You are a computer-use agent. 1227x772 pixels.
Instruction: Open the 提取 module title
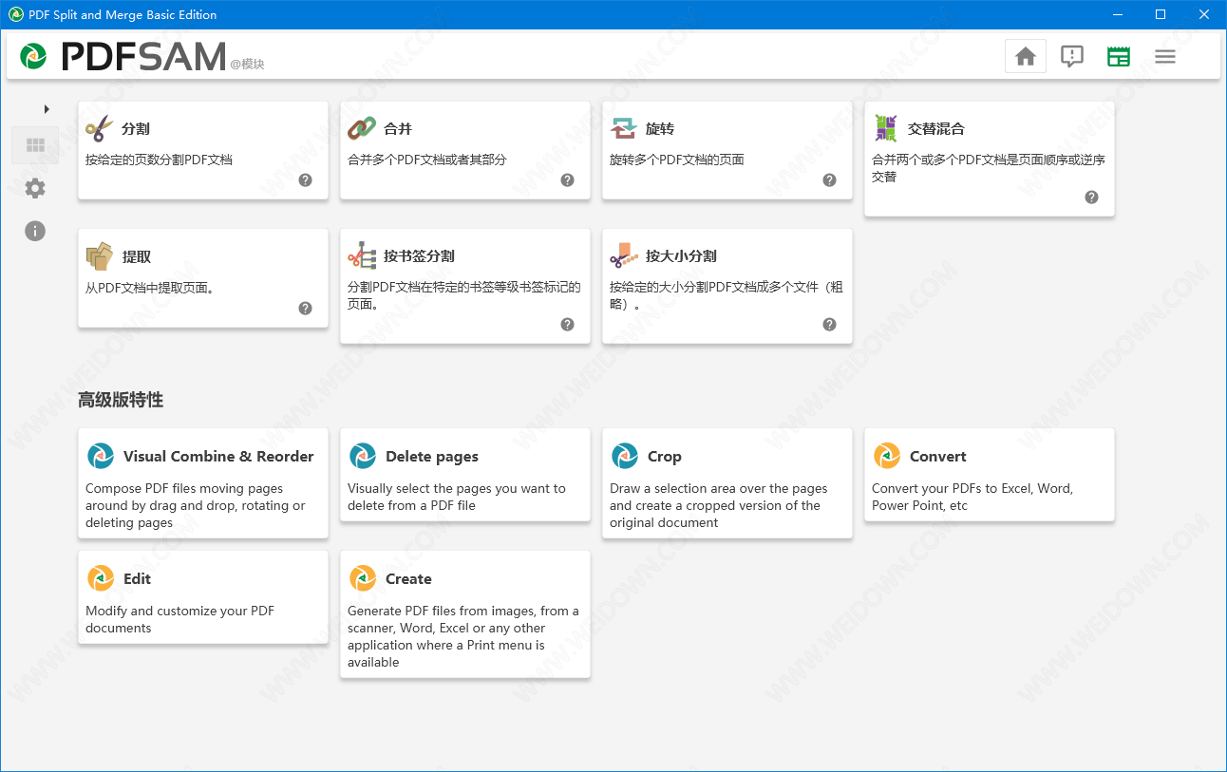[x=137, y=256]
